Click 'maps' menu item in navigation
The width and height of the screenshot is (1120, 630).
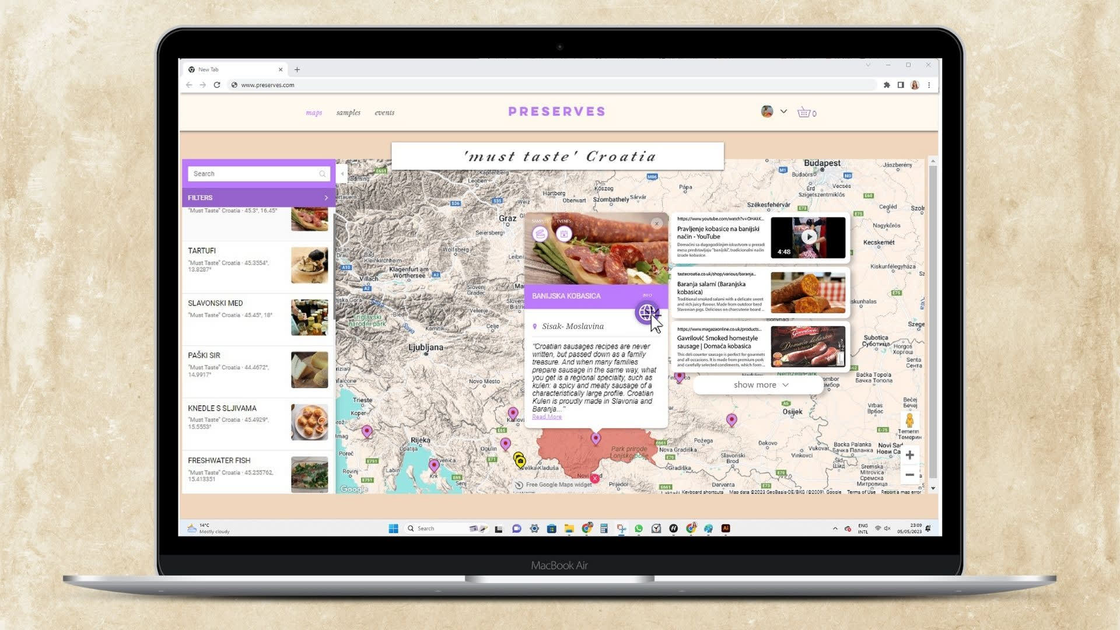pyautogui.click(x=314, y=111)
